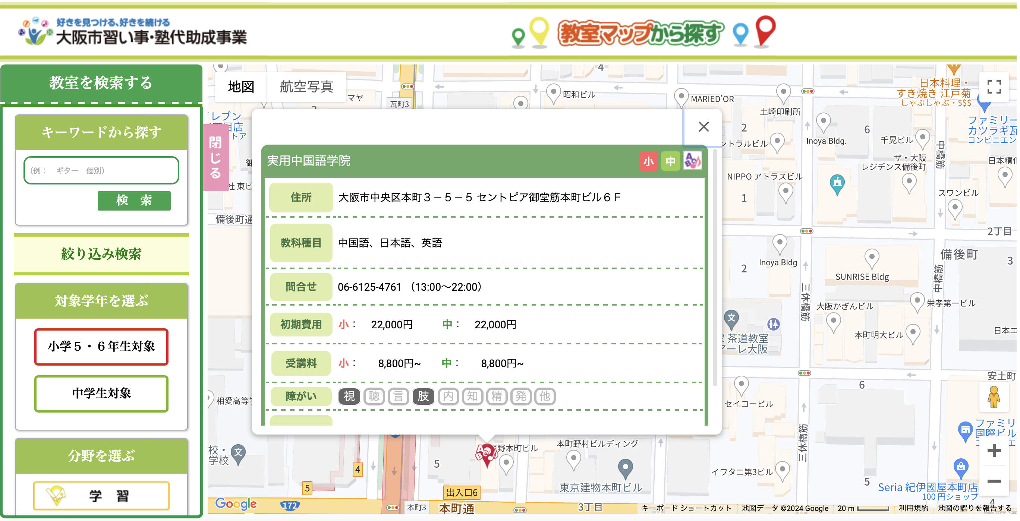Image resolution: width=1020 pixels, height=521 pixels.
Task: Click the 栄孝第一ビル map pin
Action: coord(917,302)
